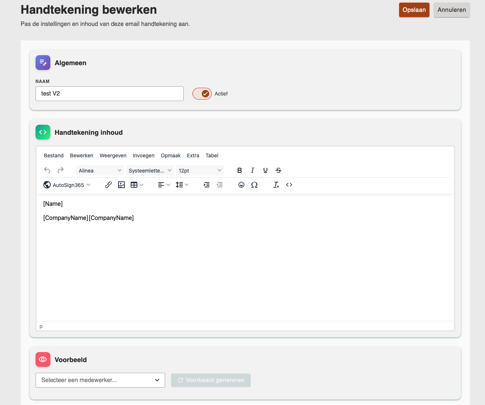
Task: Open source code view in toolbar
Action: click(x=289, y=185)
